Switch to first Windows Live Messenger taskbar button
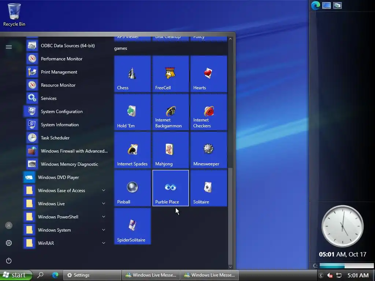The image size is (375, 281). tap(151, 275)
